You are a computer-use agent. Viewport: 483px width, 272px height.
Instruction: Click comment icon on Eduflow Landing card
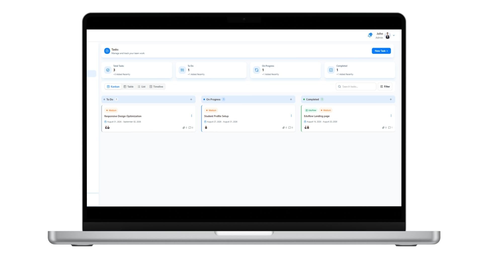(x=389, y=128)
